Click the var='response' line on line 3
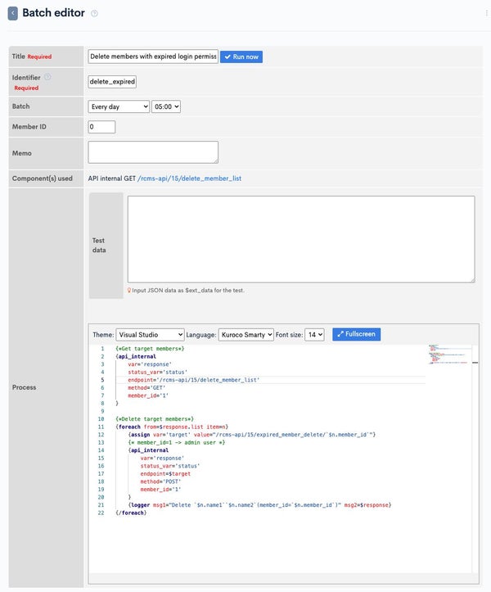 tap(150, 364)
